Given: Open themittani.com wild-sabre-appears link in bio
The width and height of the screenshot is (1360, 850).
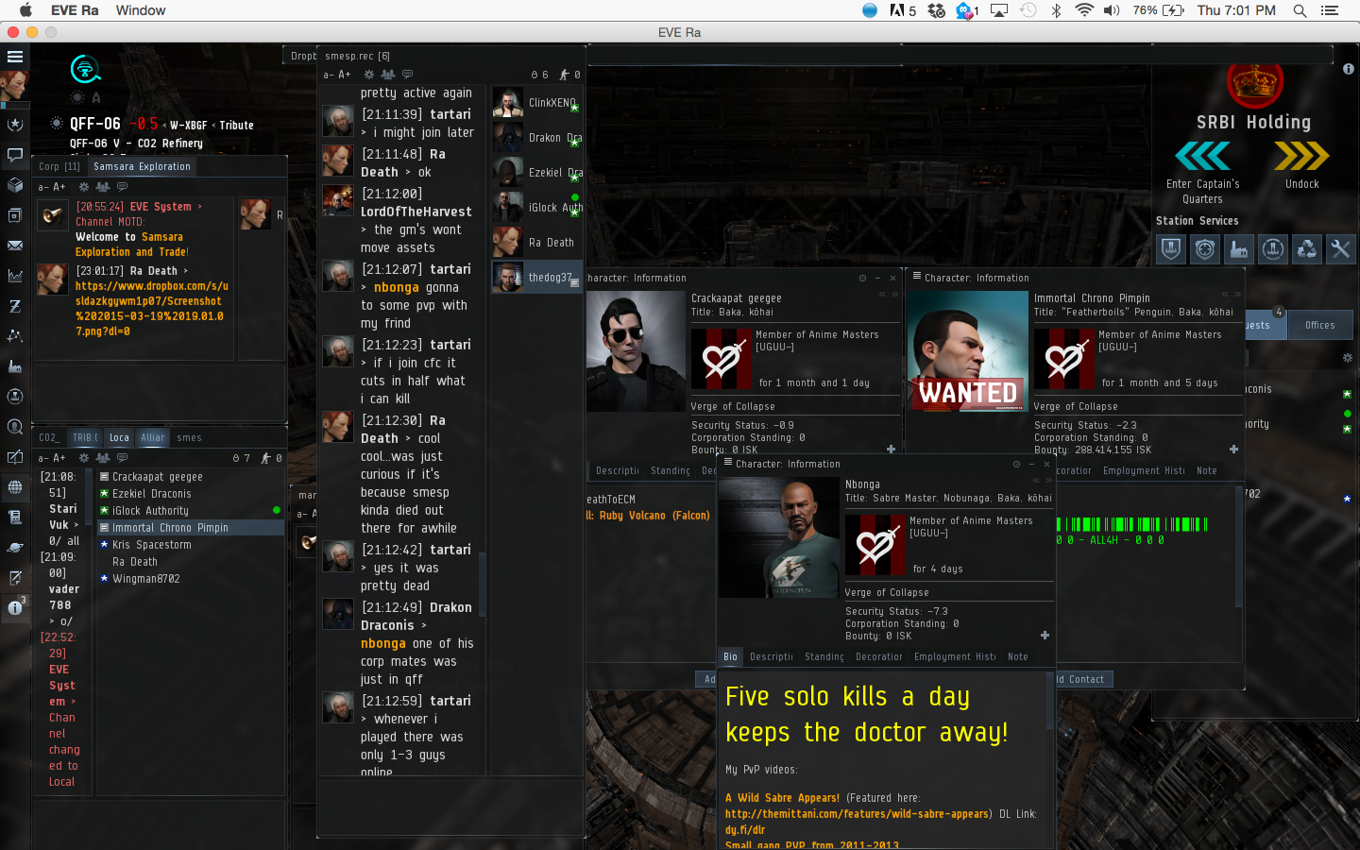Looking at the screenshot, I should (858, 814).
